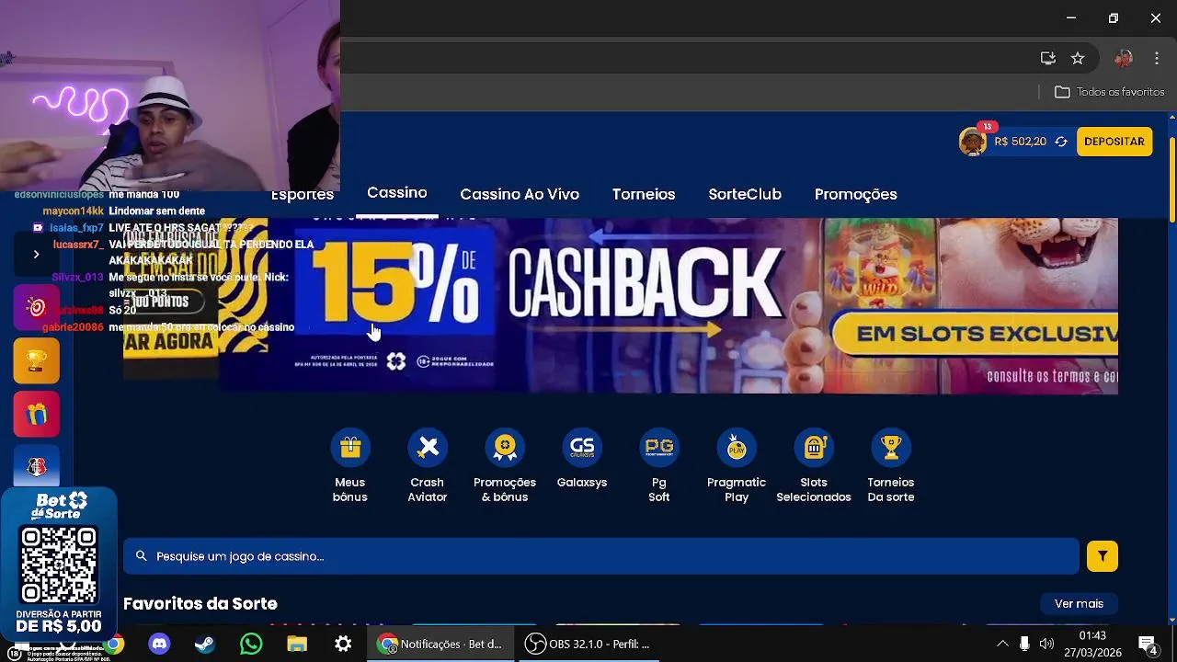1177x662 pixels.
Task: Select the Cassino tab
Action: tap(397, 193)
